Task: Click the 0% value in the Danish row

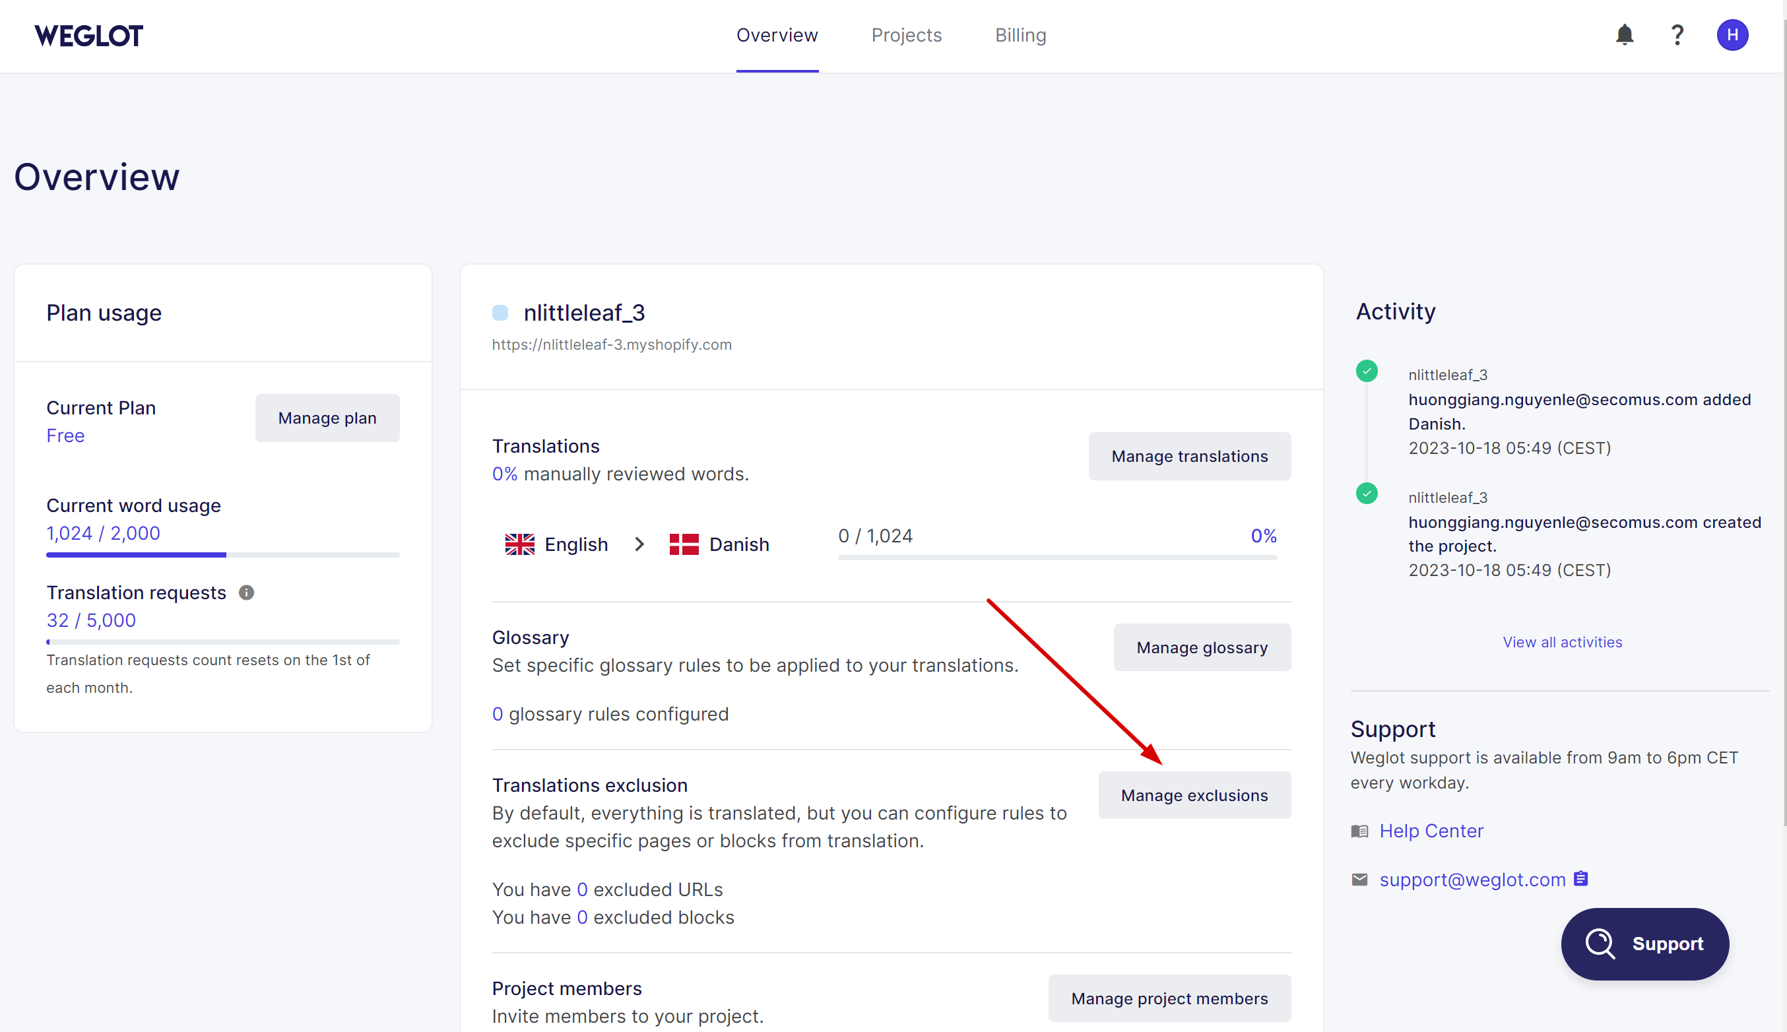Action: pyautogui.click(x=1262, y=536)
